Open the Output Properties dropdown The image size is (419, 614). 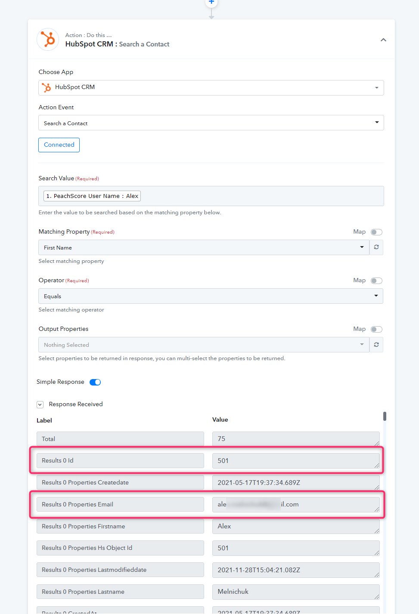click(204, 345)
